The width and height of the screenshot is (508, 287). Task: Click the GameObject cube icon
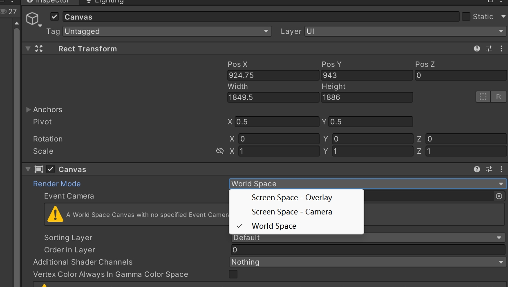pos(32,19)
